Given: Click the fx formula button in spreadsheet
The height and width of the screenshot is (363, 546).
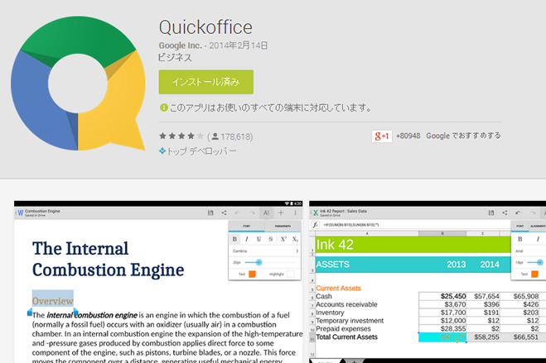Looking at the screenshot, I should coord(315,225).
